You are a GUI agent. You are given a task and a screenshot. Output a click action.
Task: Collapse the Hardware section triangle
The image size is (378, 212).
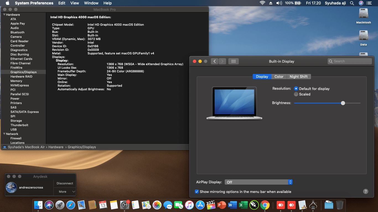tap(4, 15)
